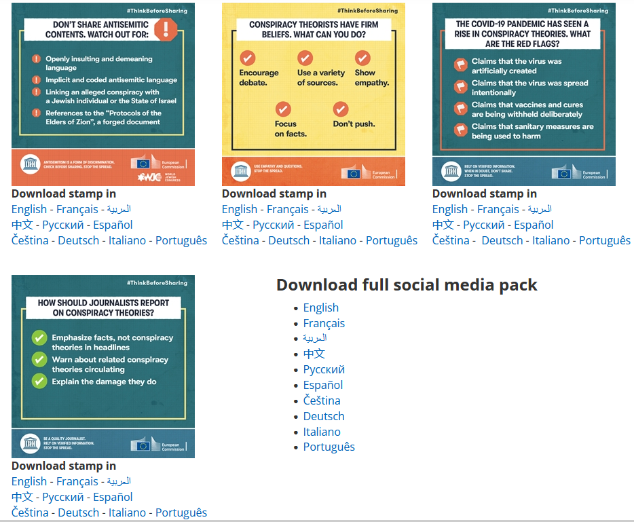The image size is (634, 522).
Task: Download antisemitism stamp in Arabic
Action: click(119, 209)
